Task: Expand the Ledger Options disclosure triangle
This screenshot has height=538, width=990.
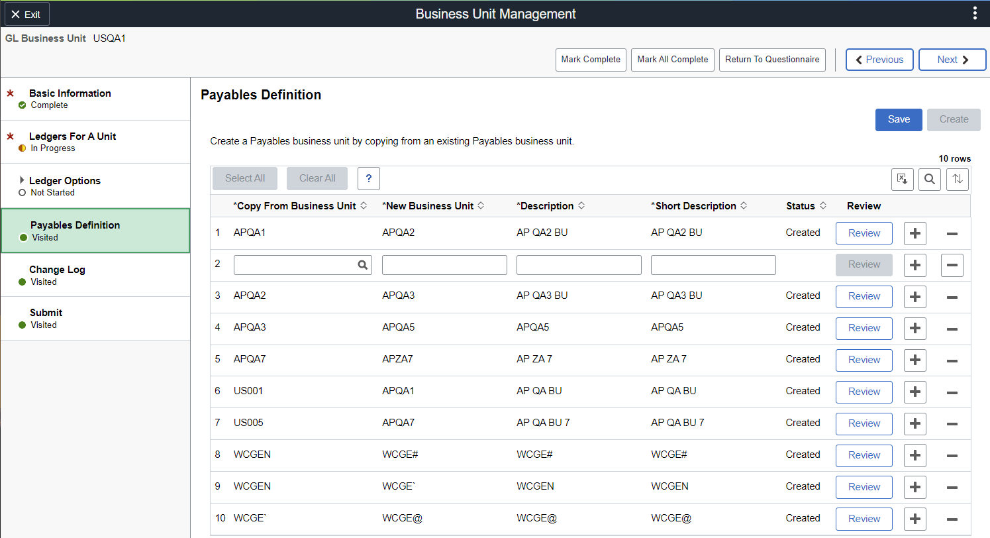Action: (x=21, y=180)
